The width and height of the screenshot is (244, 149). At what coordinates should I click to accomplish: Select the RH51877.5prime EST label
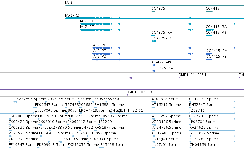[x=109, y=128]
